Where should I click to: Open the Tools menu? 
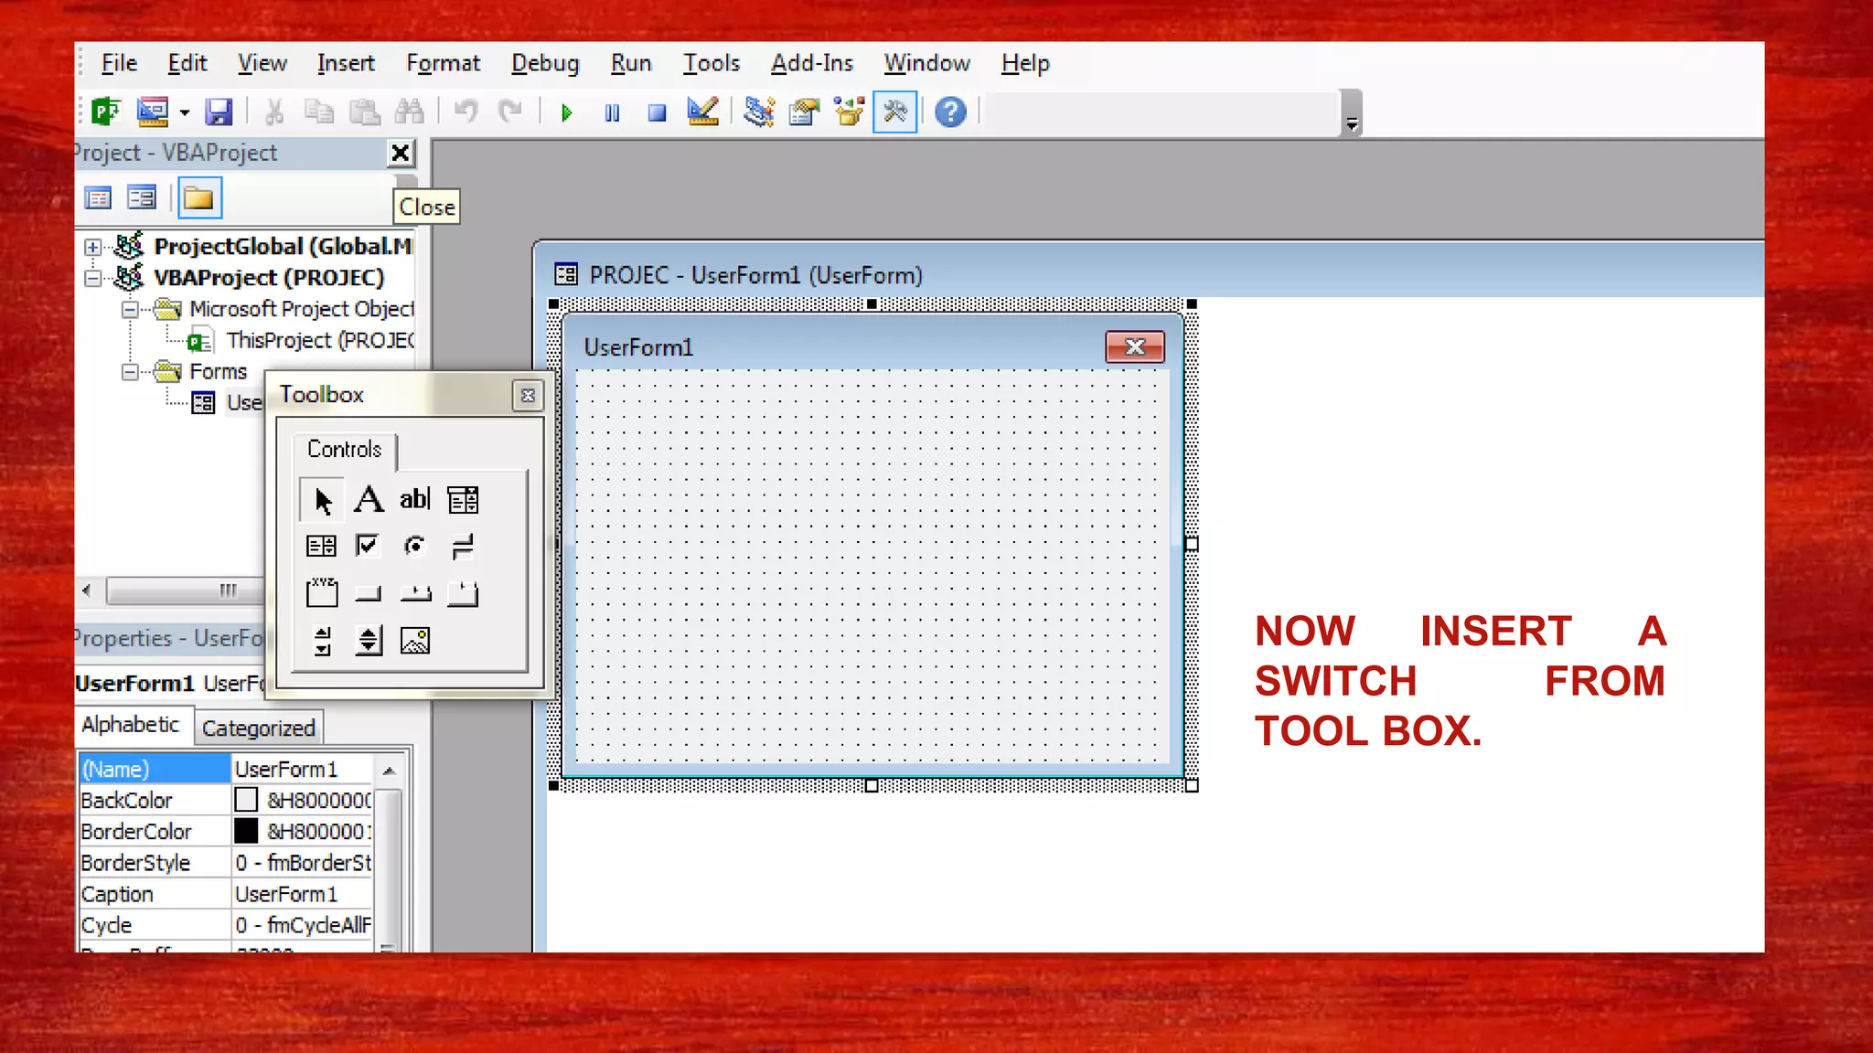[711, 63]
